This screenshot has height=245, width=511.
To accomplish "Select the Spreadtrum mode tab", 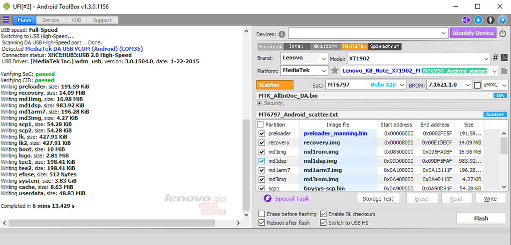I will tap(385, 46).
